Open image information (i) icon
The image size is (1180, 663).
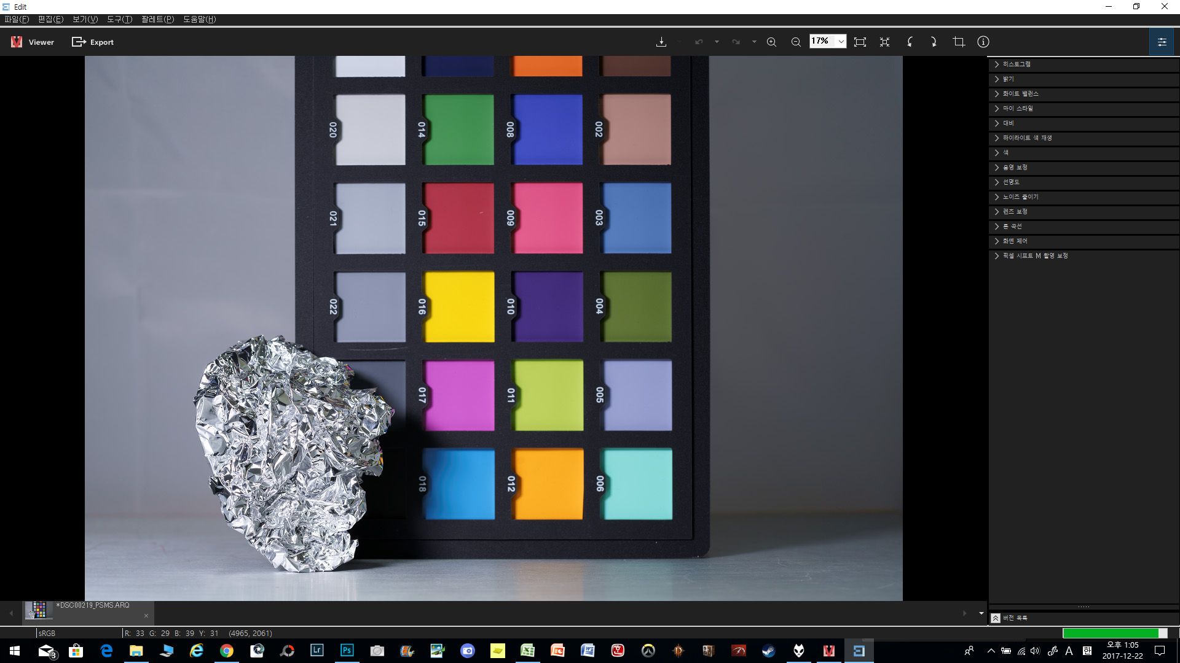pos(983,42)
